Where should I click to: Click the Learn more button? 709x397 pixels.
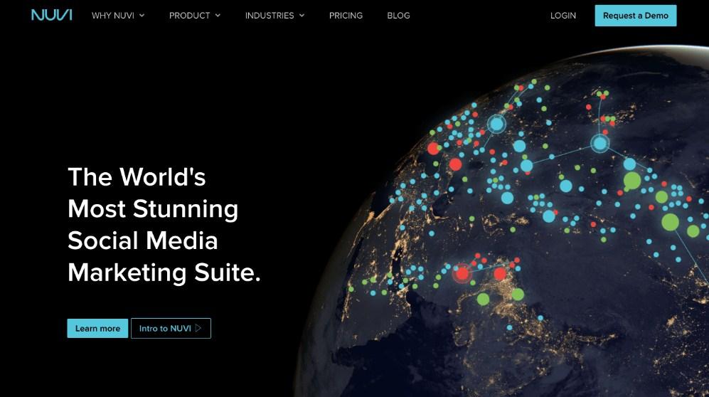tap(97, 328)
